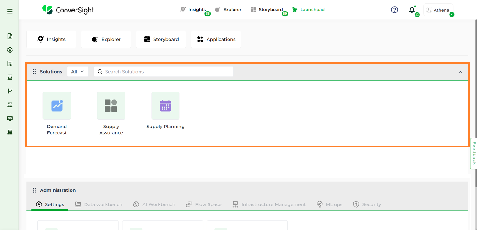Viewport: 477px width, 230px height.
Task: Open the Feedback side tab
Action: point(474,153)
